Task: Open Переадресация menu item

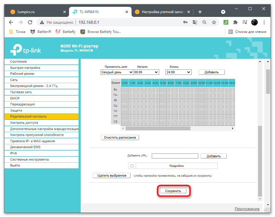Action: [x=42, y=104]
